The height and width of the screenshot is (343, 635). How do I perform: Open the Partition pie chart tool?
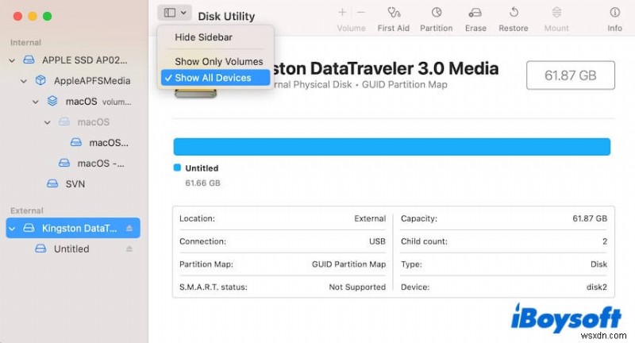pyautogui.click(x=436, y=13)
